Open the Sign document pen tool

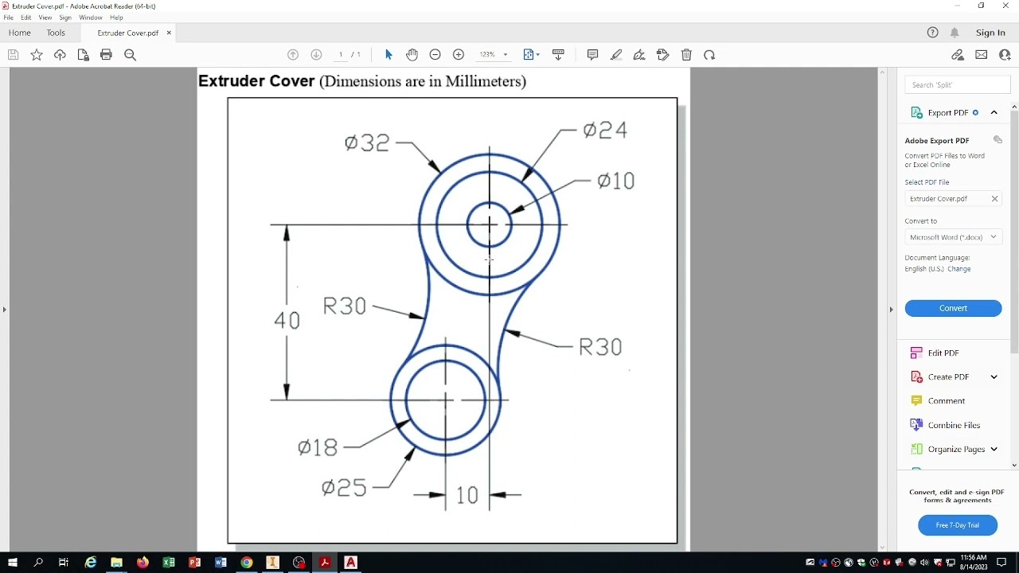[639, 55]
